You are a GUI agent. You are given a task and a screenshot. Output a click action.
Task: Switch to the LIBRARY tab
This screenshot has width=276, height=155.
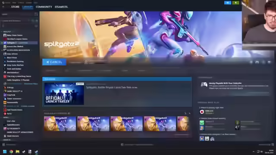pyautogui.click(x=28, y=7)
